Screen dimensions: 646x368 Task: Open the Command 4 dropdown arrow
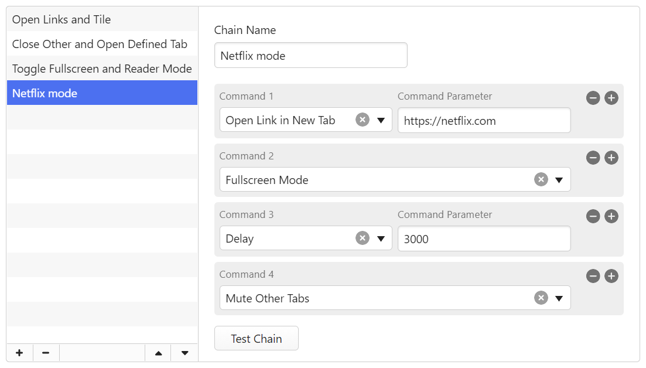tap(559, 298)
